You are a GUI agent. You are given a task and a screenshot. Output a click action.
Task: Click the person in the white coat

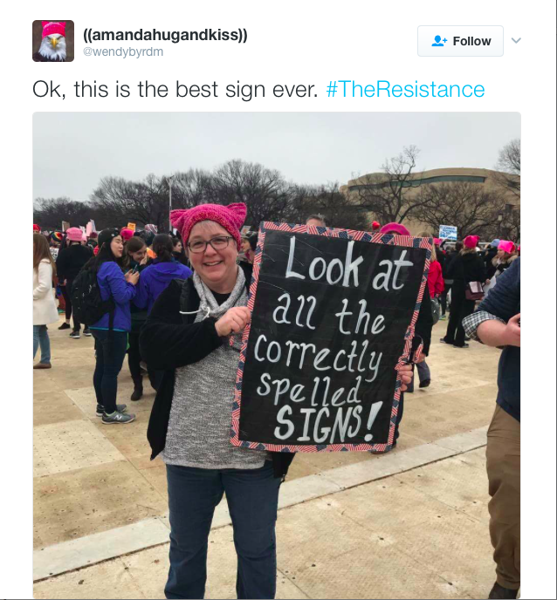44,300
